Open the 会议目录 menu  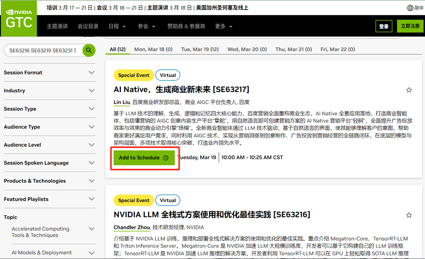pos(87,26)
